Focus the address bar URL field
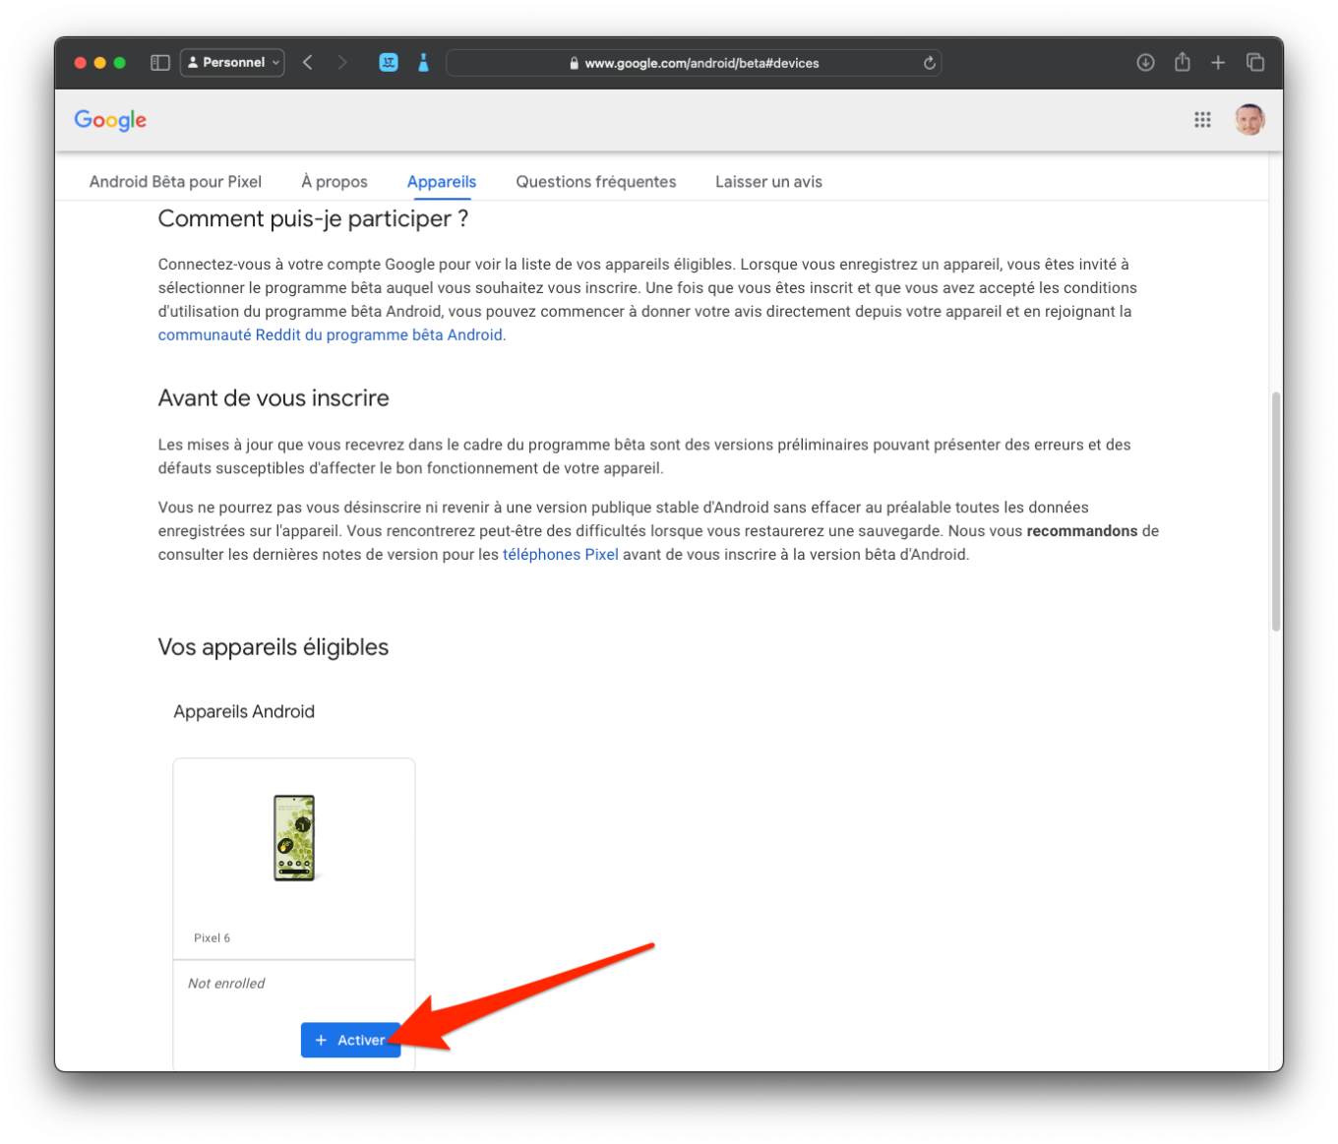This screenshot has height=1144, width=1338. point(694,63)
